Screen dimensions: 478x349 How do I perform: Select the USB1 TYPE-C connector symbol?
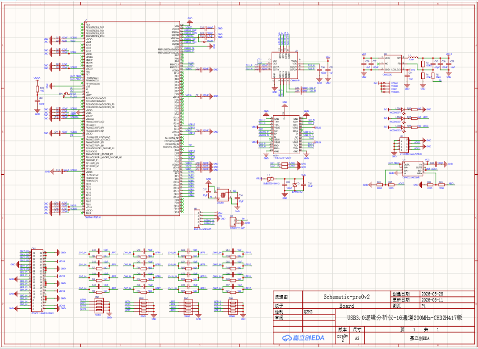click(285, 135)
